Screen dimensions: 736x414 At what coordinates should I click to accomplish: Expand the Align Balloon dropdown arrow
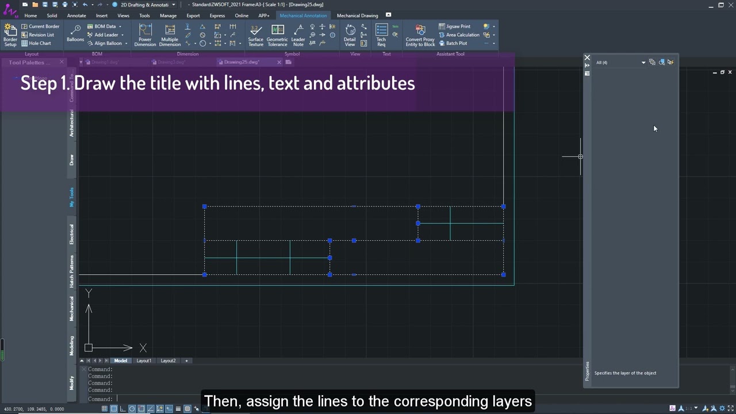tap(126, 43)
